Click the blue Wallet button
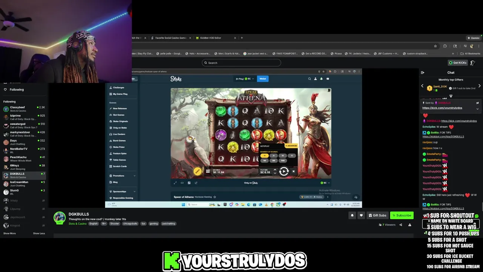Viewport: 483px width, 272px height. point(263,79)
